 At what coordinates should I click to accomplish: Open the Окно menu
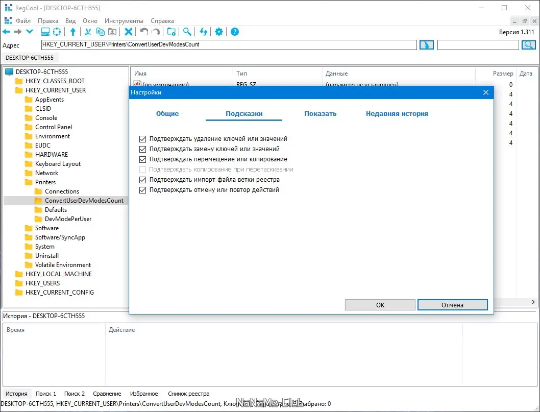tap(90, 21)
